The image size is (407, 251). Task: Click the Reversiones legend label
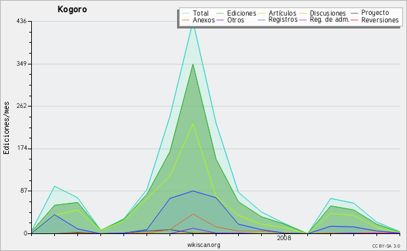(x=380, y=20)
